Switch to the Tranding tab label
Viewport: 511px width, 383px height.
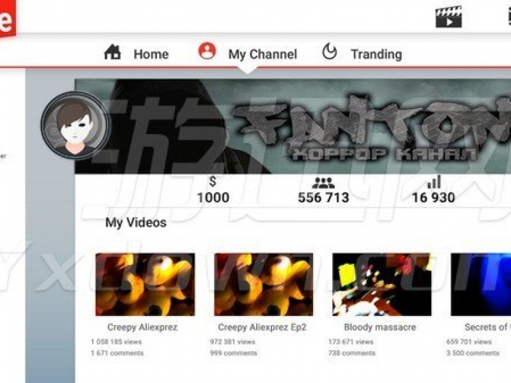coord(376,54)
